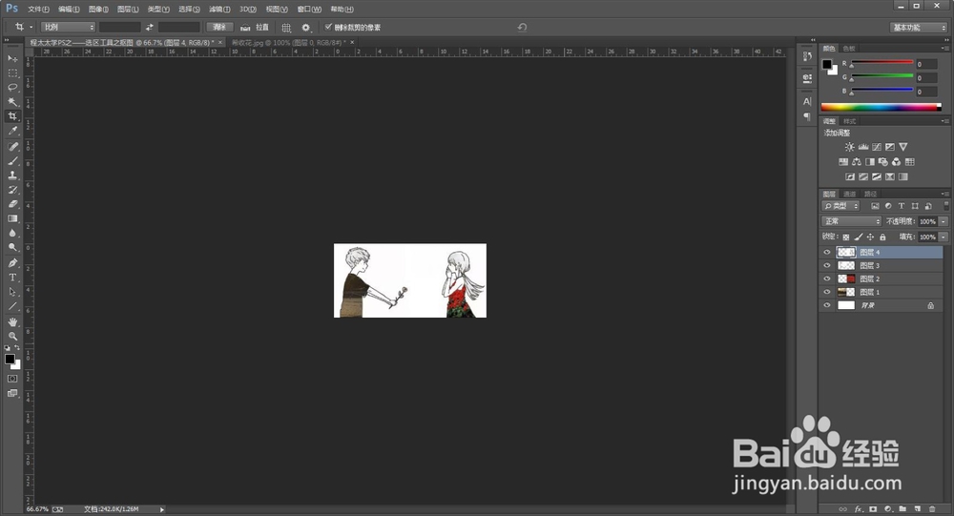Open the crop tool preset picker arrow
This screenshot has width=954, height=516.
(31, 27)
